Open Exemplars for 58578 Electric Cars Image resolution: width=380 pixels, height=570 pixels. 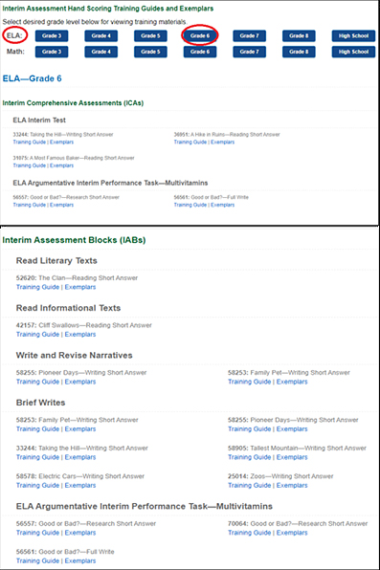pyautogui.click(x=80, y=485)
